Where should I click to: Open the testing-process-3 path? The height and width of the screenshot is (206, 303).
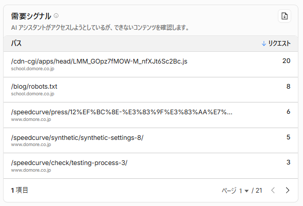(x=69, y=163)
